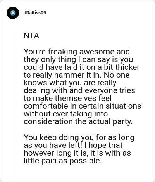
Task: Click the line "knows what you are really"
Action: point(70,83)
